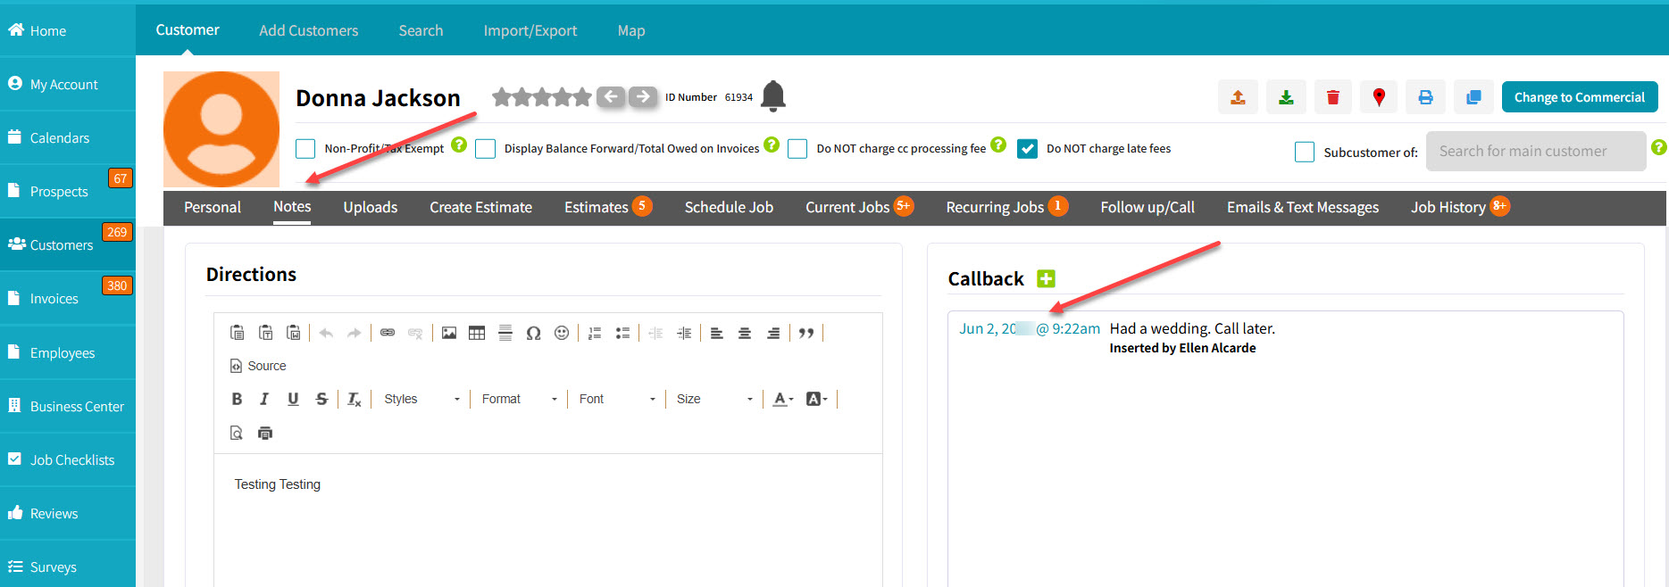Click the blue duplicate copy icon
The height and width of the screenshot is (587, 1669).
pyautogui.click(x=1473, y=97)
